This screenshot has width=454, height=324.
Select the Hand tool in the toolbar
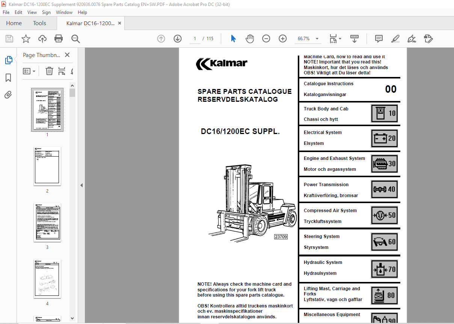click(x=249, y=38)
